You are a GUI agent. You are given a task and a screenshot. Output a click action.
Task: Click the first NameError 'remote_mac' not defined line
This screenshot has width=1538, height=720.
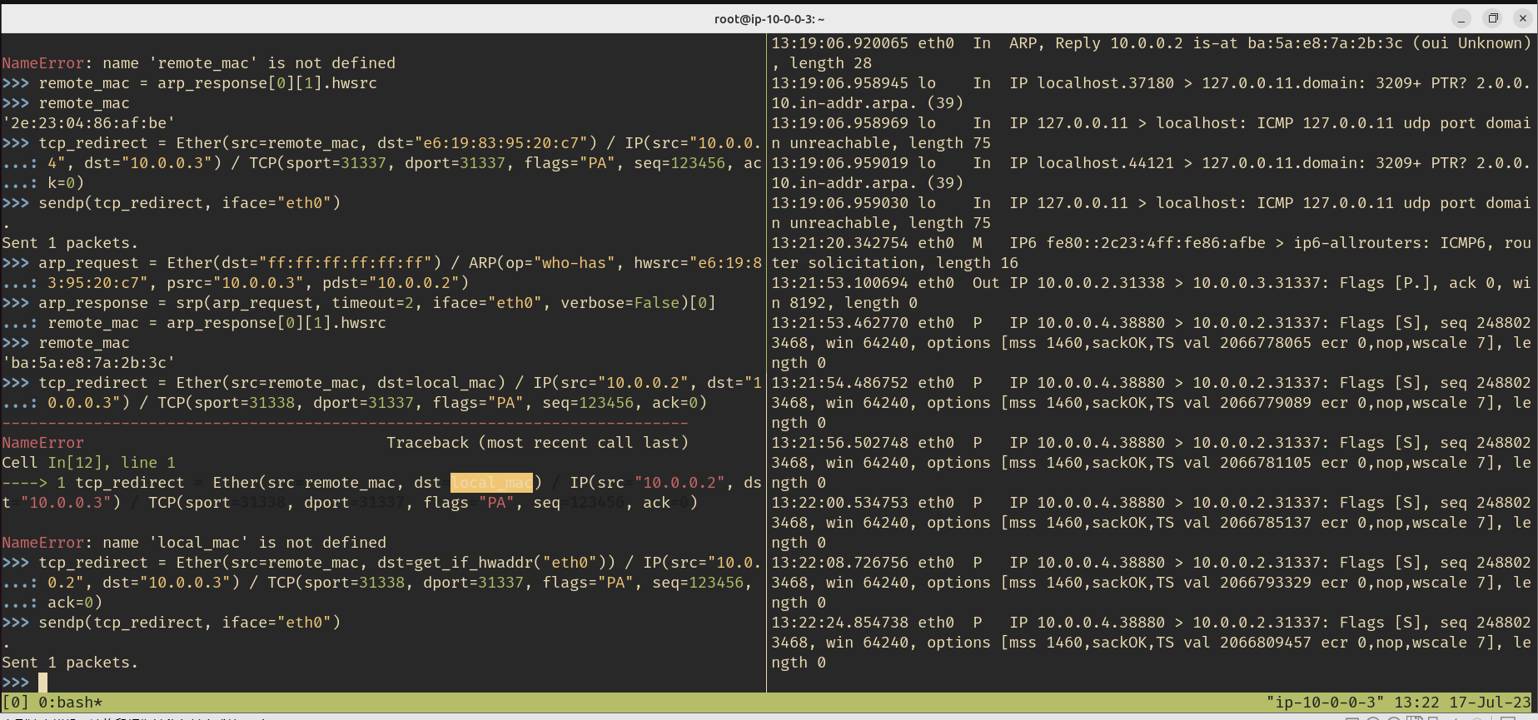tap(198, 63)
